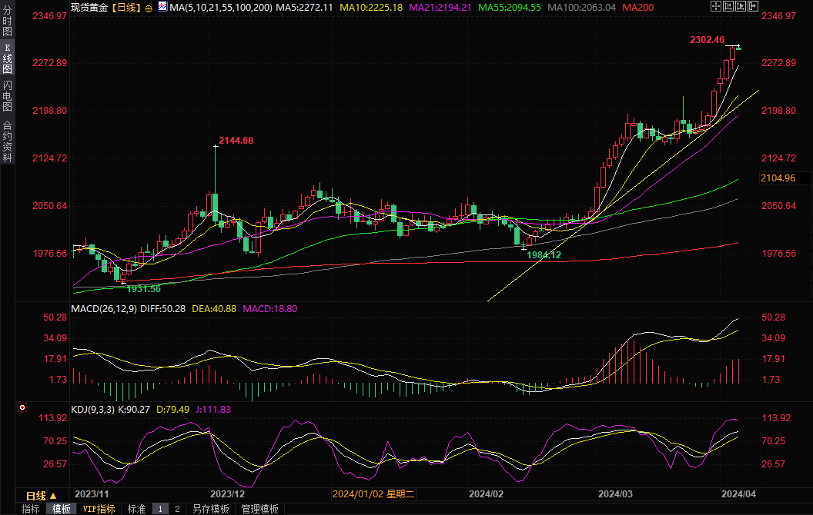Toggle template slot 1
Viewport: 813px width, 515px height.
(161, 509)
